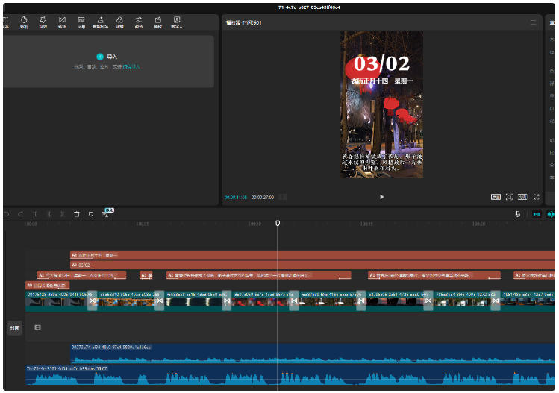Open the Effects (特效) star icon tab
This screenshot has height=393, width=559.
(x=43, y=22)
